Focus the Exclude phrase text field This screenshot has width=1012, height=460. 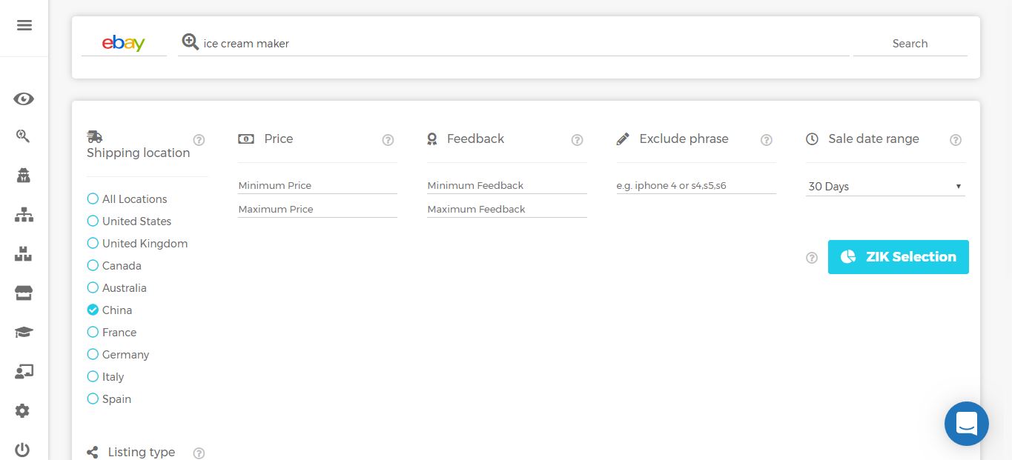coord(695,185)
